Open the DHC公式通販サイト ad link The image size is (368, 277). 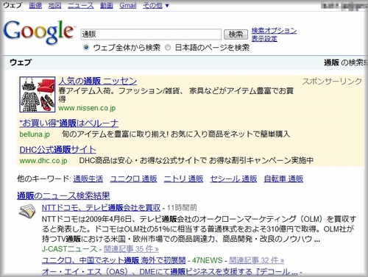[x=57, y=149]
